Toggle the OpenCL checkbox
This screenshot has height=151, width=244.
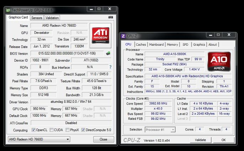pos(33,130)
